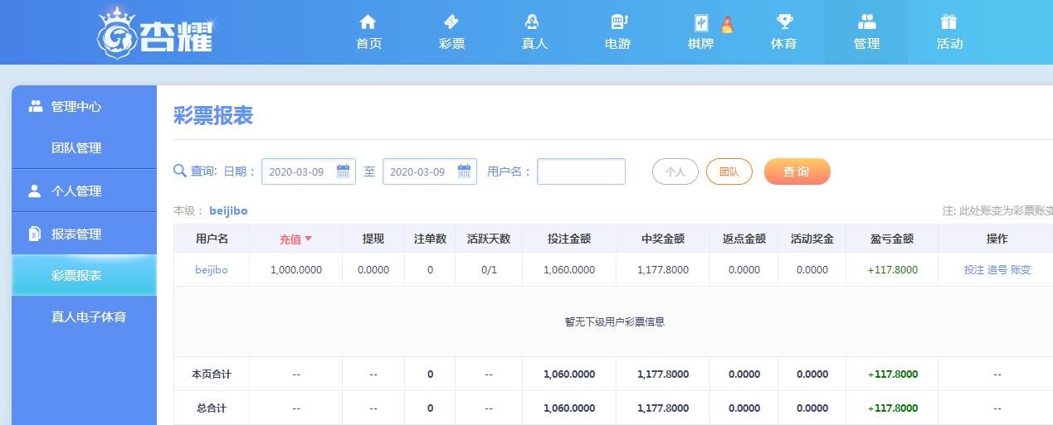Select the 个人 filter toggle
The image size is (1053, 425).
pos(675,171)
